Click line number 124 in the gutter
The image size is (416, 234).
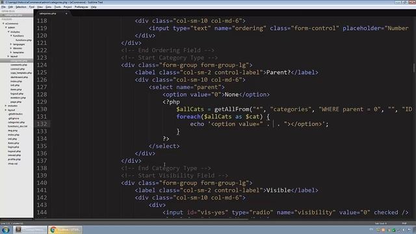(42, 65)
